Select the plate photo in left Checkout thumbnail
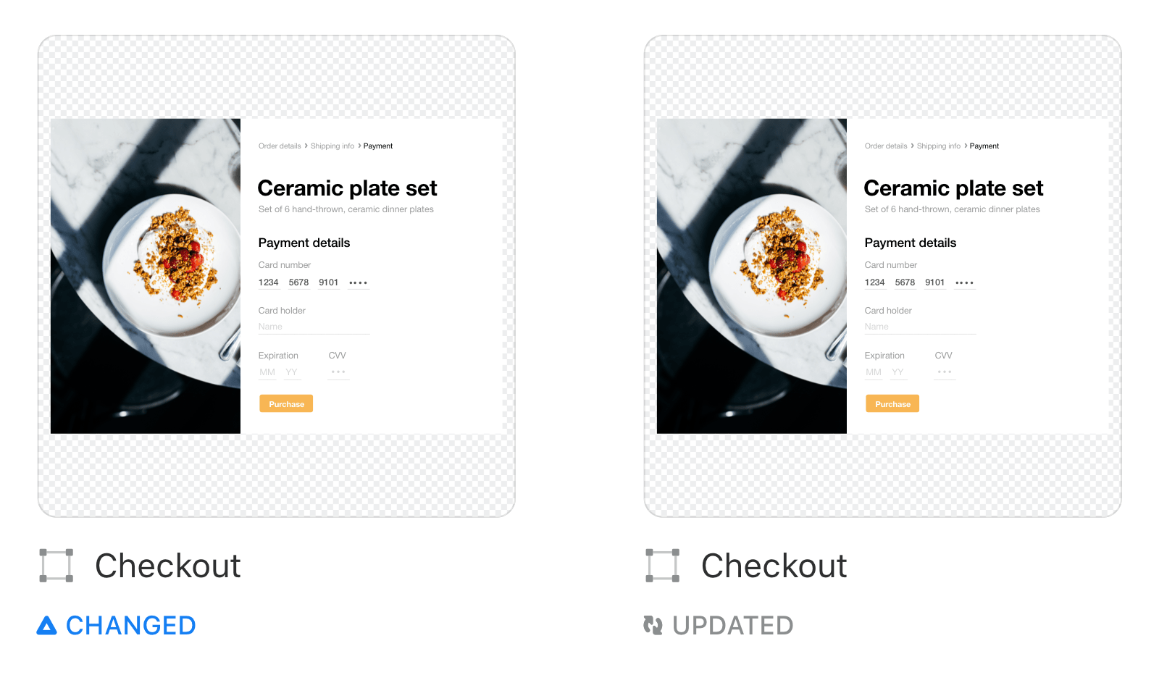 (146, 276)
